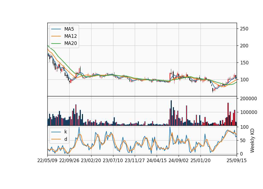
Task: Click the blue MA5 legend line sample
Action: [x=56, y=29]
